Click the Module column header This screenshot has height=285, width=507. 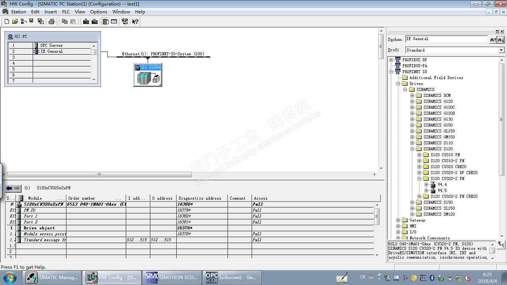pos(42,198)
